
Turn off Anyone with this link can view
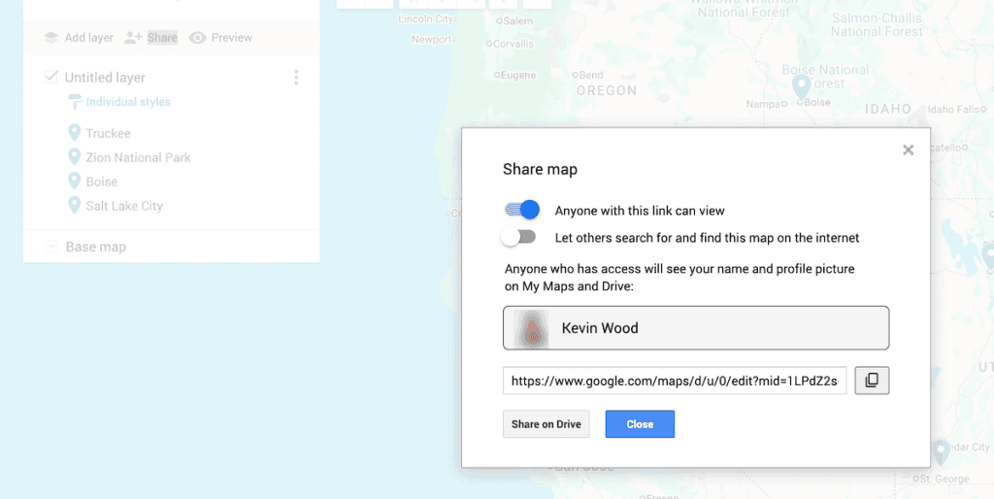click(x=521, y=210)
